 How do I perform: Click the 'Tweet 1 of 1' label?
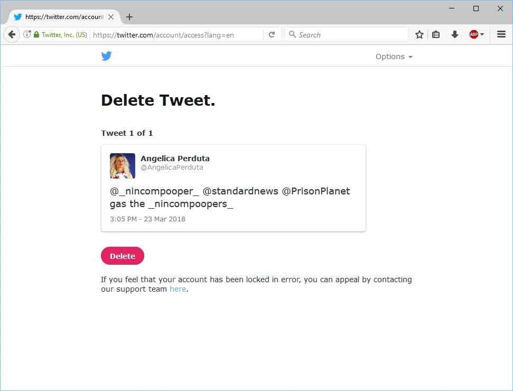click(x=127, y=133)
